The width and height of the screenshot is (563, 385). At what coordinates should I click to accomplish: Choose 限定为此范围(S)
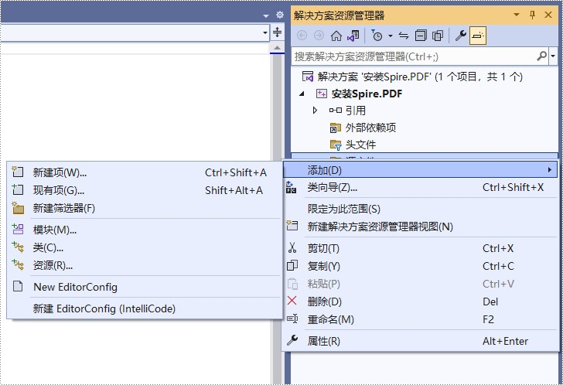[x=420, y=209]
